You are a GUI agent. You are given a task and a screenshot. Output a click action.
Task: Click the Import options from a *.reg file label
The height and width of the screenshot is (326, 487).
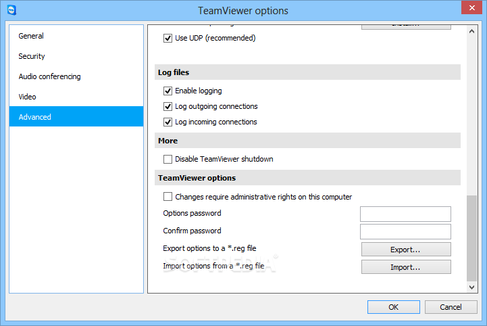point(213,266)
